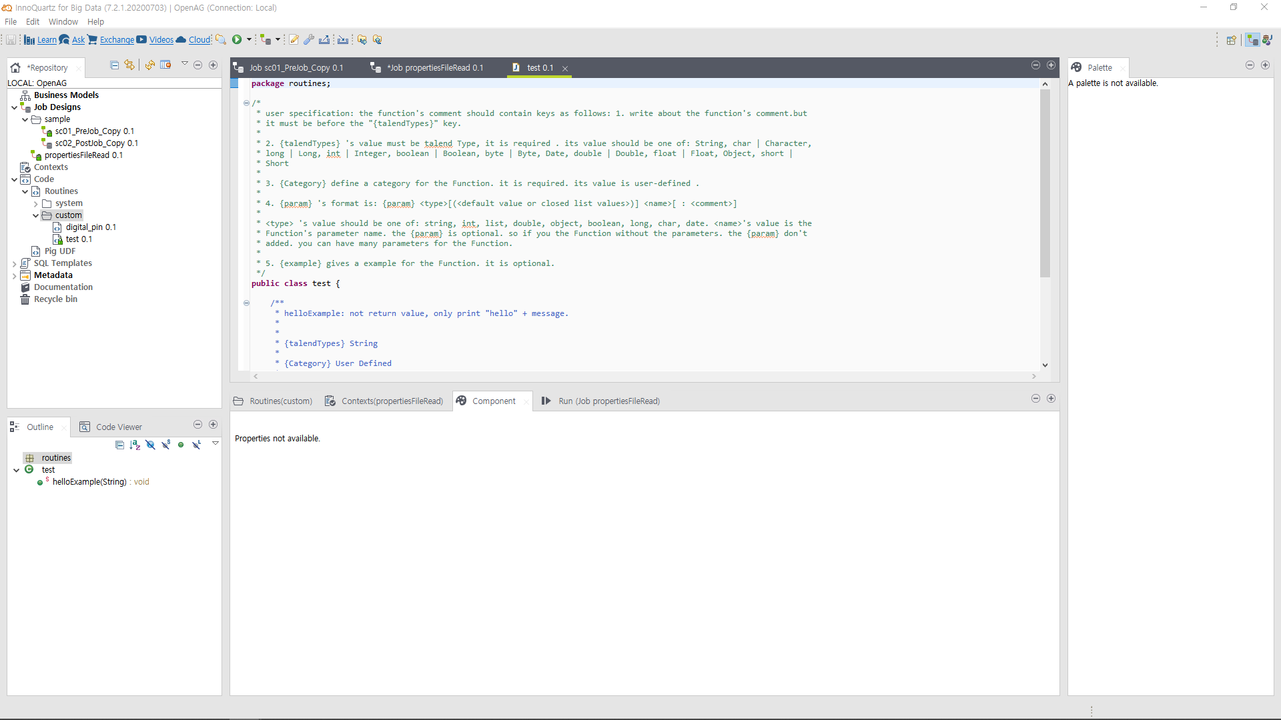
Task: Open the Window menu
Action: coord(63,22)
